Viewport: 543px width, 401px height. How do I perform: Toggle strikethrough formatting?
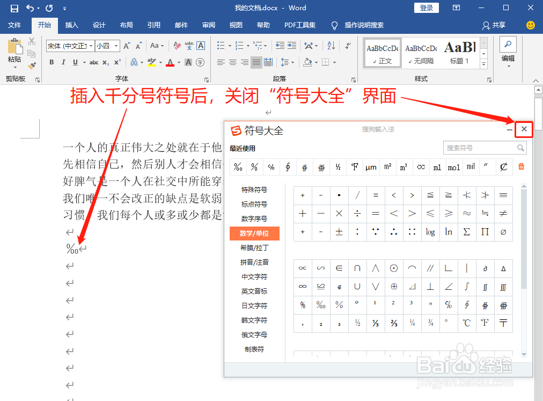pos(94,62)
